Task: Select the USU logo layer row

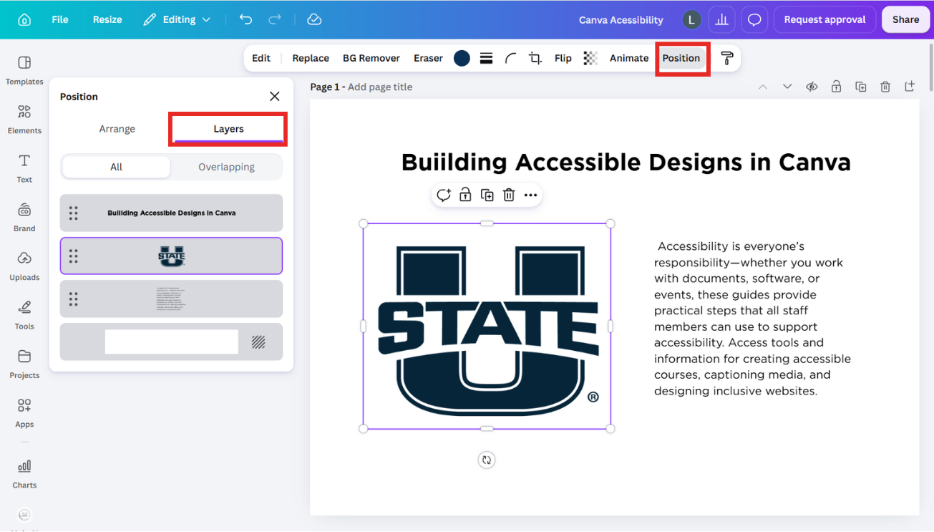Action: [171, 256]
